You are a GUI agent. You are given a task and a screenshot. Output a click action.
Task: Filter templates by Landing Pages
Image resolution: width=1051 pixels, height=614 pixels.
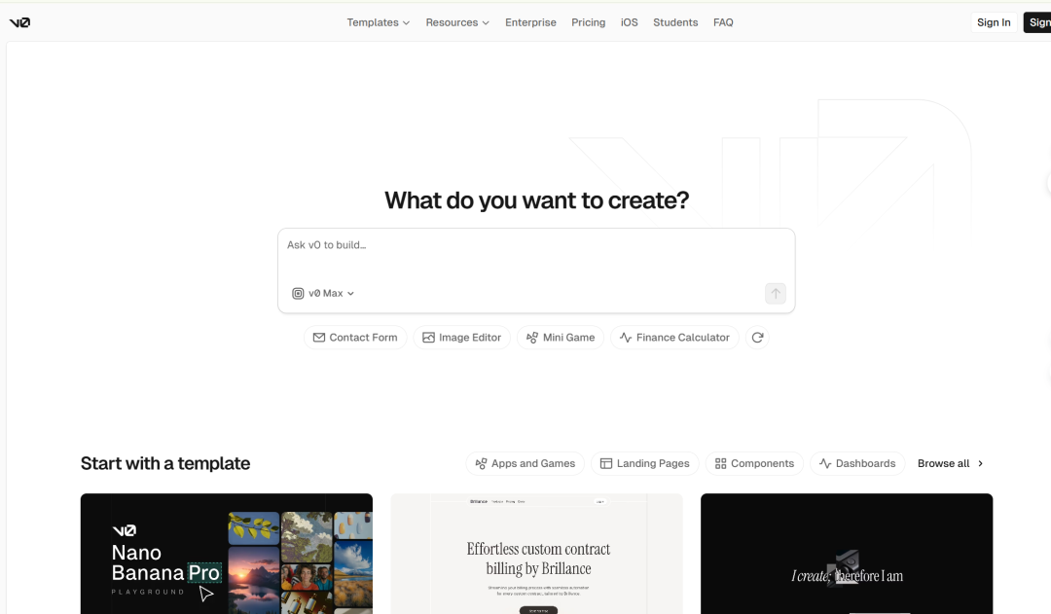tap(644, 463)
